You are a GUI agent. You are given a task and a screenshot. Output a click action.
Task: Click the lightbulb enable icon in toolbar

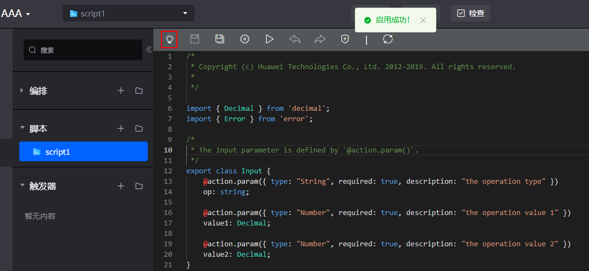(x=169, y=39)
